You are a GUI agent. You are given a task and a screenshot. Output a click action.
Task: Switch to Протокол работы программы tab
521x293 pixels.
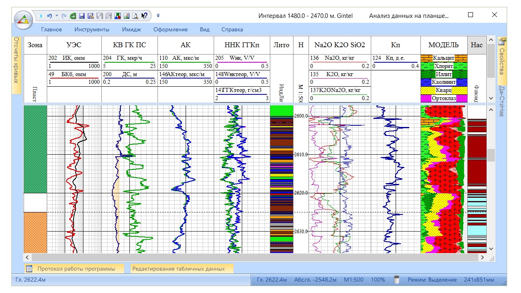(75, 269)
